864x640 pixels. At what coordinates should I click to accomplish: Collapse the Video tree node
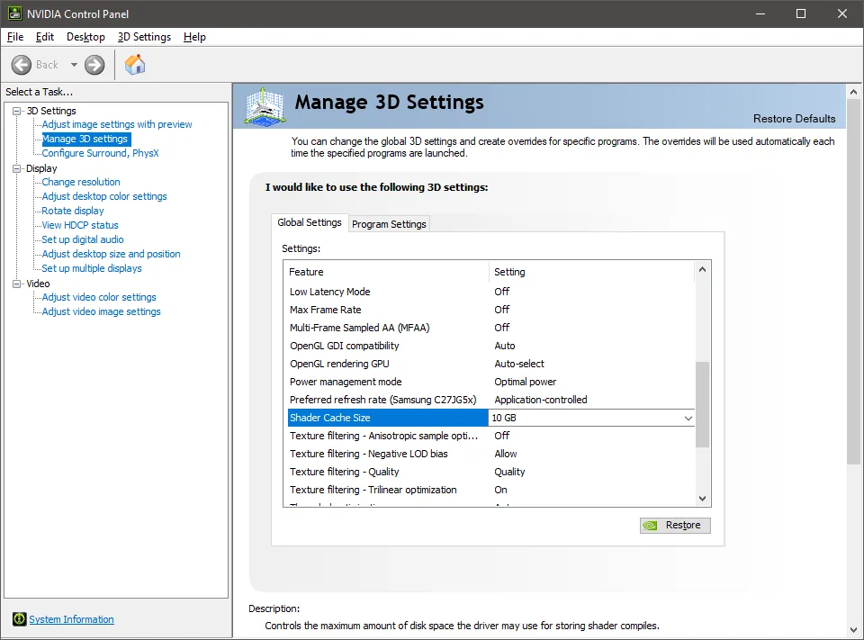click(16, 284)
